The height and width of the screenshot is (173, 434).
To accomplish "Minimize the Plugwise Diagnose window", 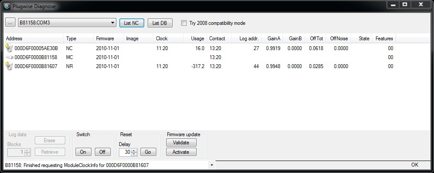I will (x=393, y=5).
